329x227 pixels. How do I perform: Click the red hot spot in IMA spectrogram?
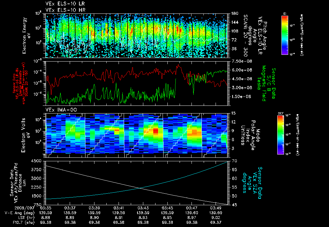156,131
